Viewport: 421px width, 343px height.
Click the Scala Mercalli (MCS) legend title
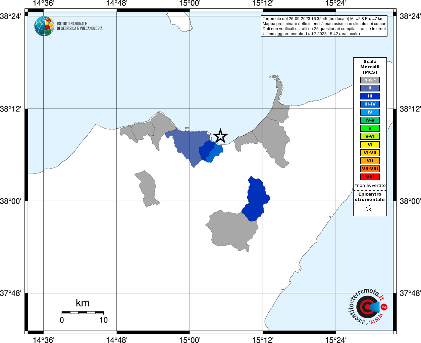tap(370, 67)
